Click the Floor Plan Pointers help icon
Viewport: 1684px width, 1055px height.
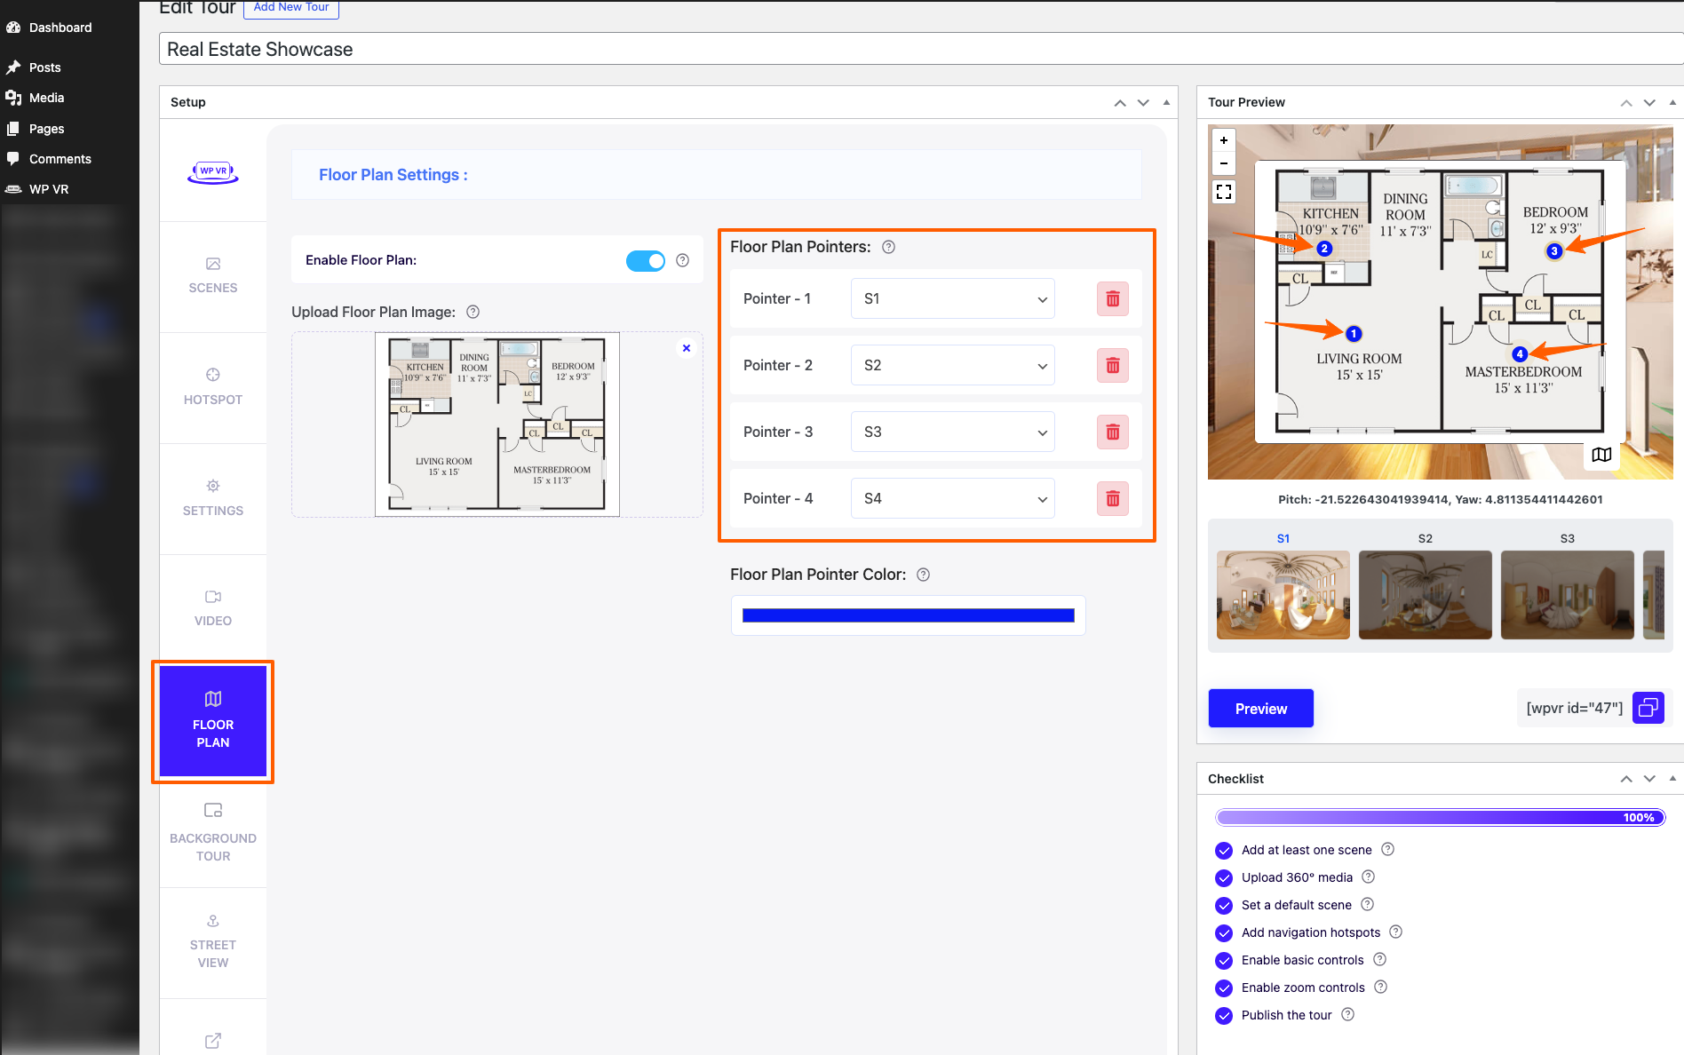[x=888, y=247]
